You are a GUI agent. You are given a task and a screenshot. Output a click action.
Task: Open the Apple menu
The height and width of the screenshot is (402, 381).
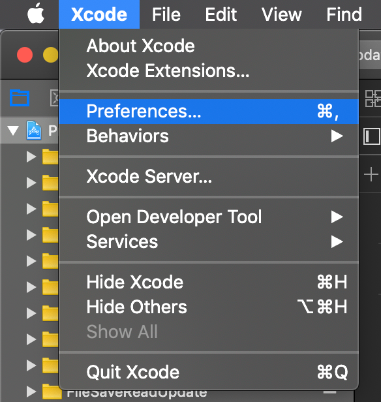tap(36, 14)
